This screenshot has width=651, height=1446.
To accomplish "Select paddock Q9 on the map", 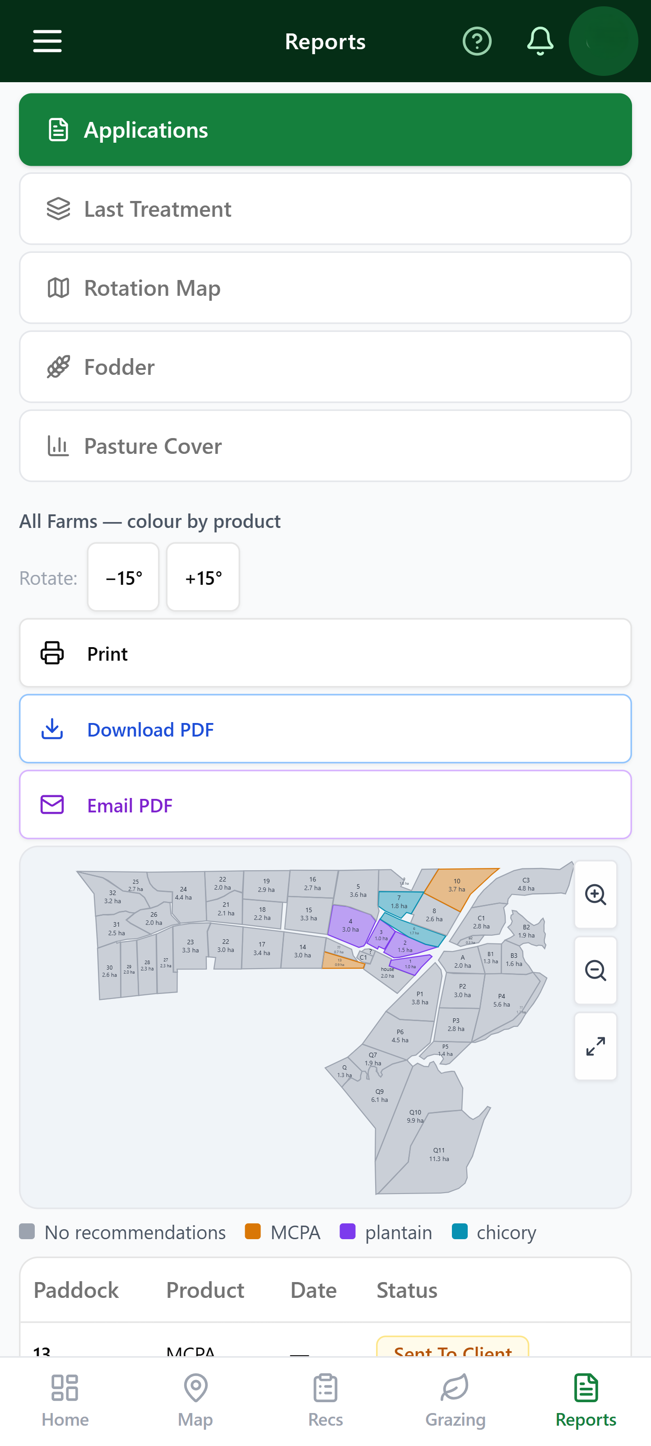I will click(379, 1095).
